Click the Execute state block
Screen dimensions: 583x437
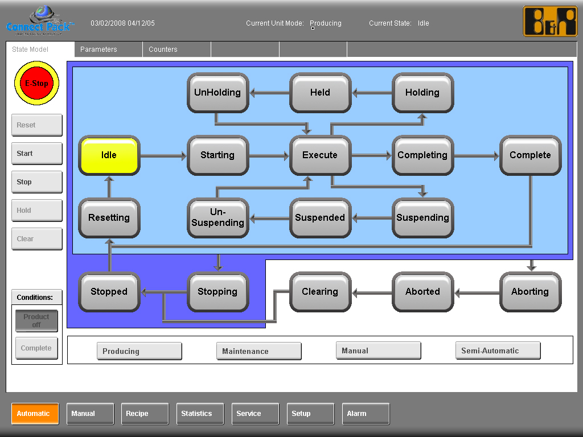pyautogui.click(x=320, y=155)
